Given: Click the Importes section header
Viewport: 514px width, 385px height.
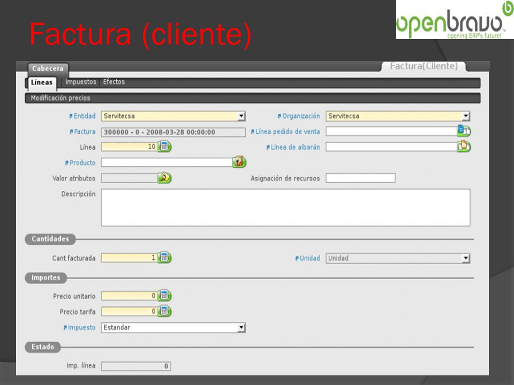Looking at the screenshot, I should tap(46, 278).
